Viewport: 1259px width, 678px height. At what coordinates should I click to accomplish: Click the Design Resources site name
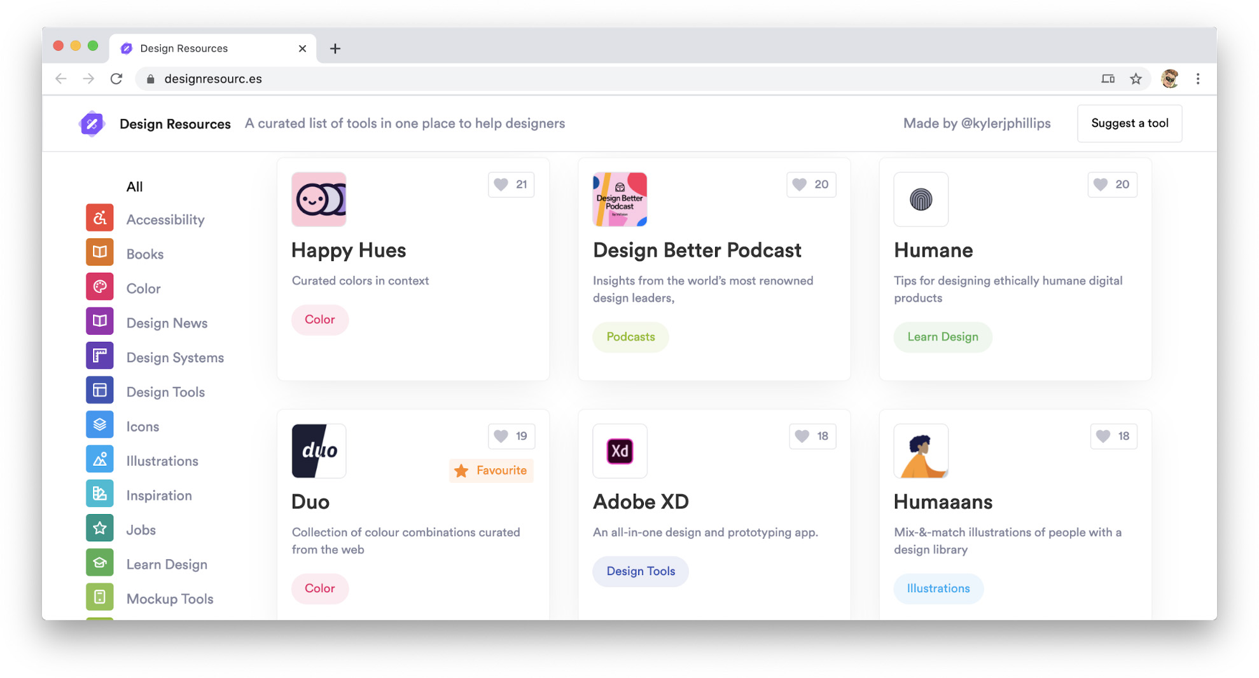(x=175, y=123)
